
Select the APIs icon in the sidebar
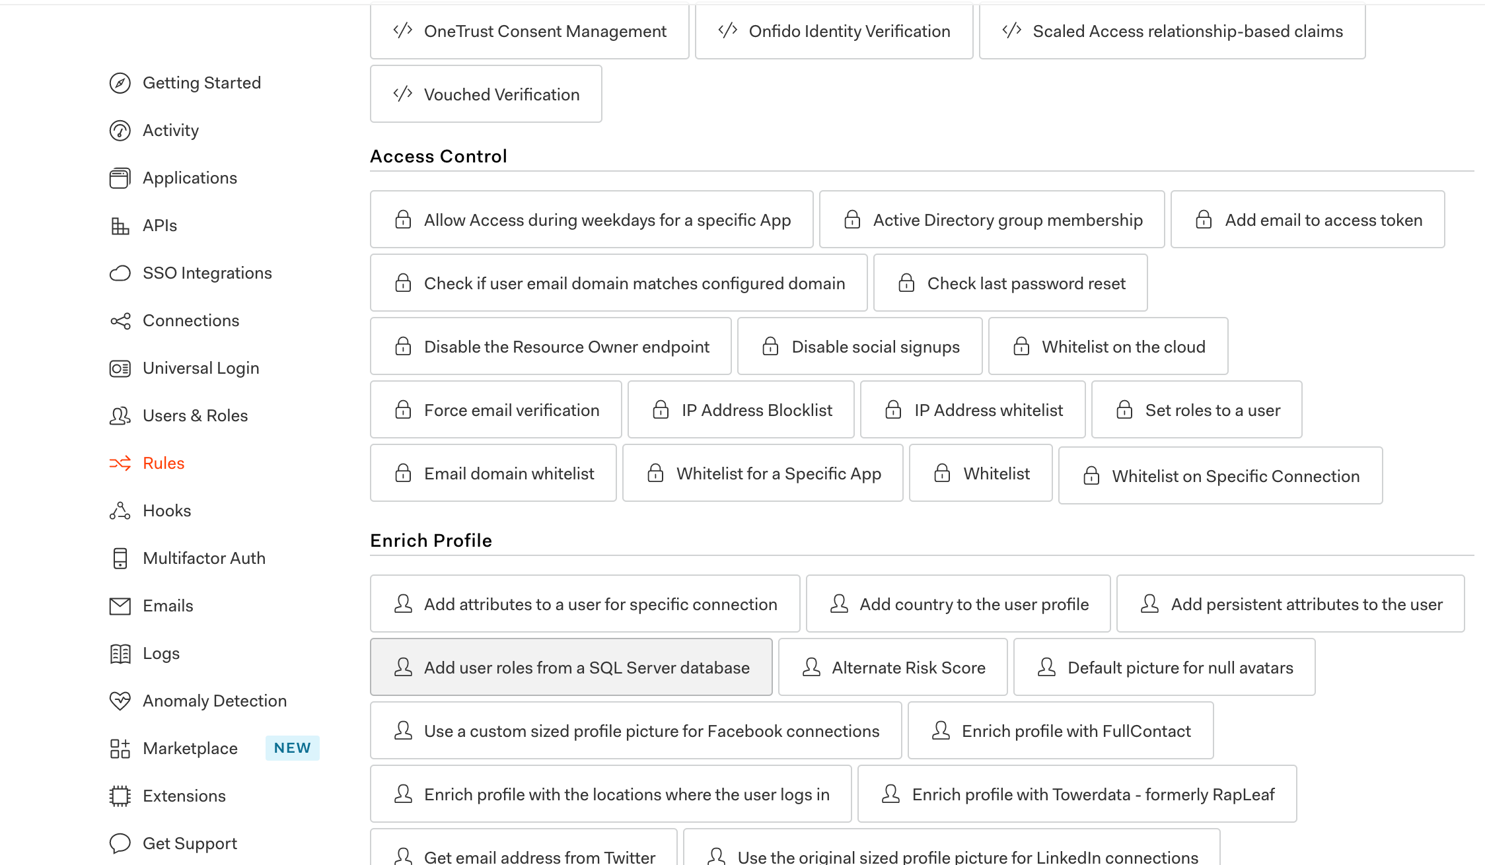click(120, 225)
